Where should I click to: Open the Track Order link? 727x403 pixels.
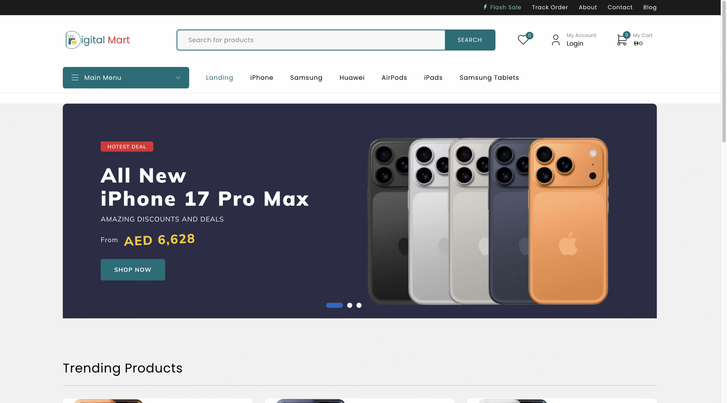[x=550, y=7]
